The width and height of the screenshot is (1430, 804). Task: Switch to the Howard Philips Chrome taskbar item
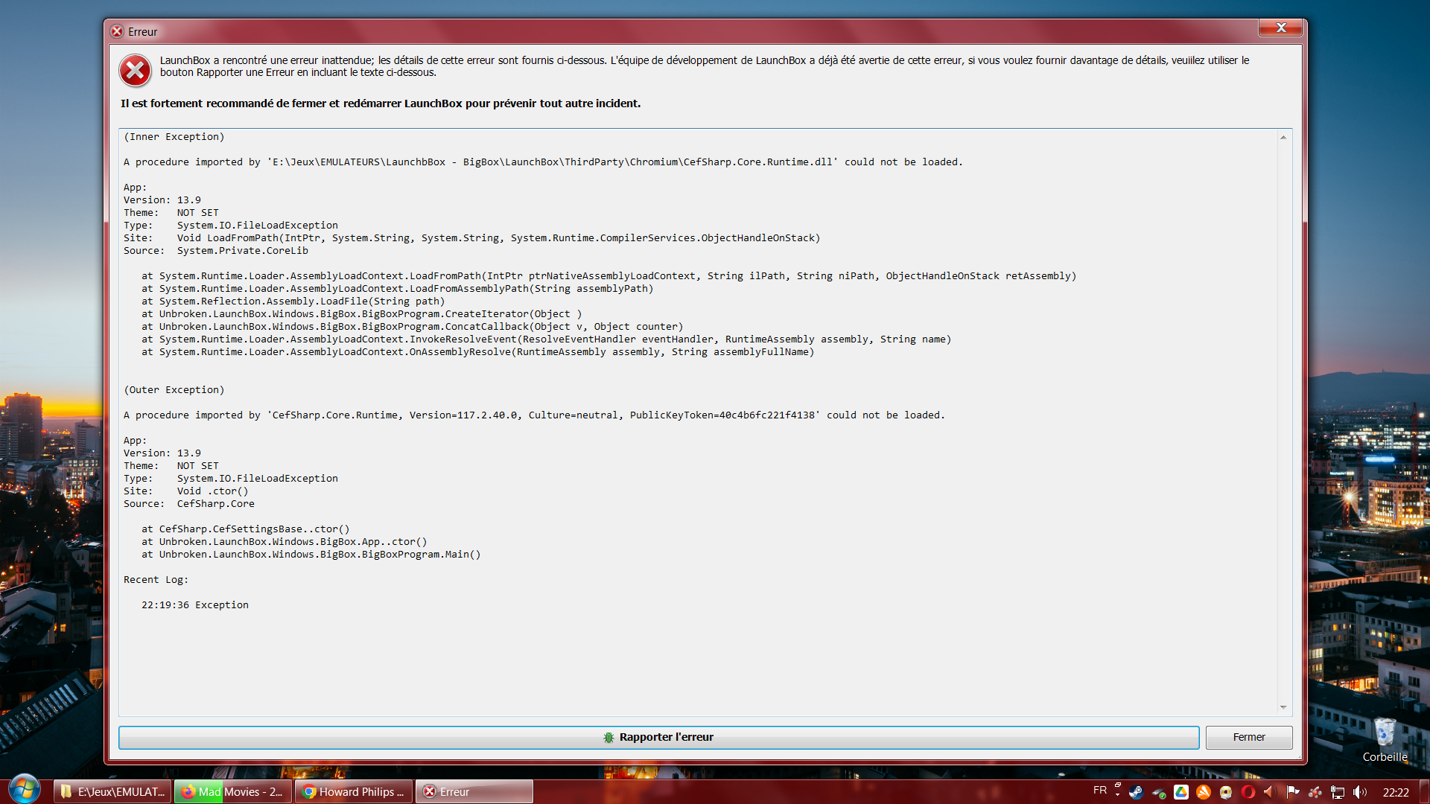pos(354,791)
